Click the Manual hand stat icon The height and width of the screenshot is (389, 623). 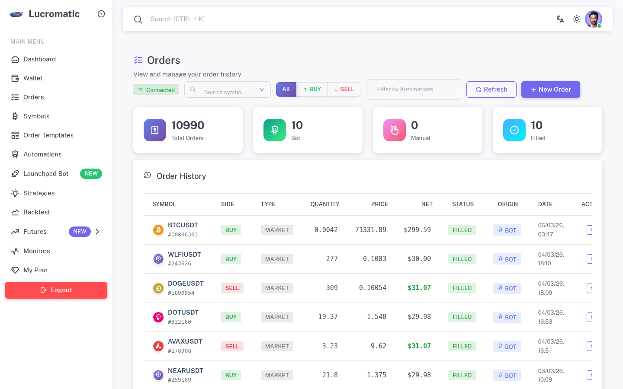pyautogui.click(x=395, y=130)
